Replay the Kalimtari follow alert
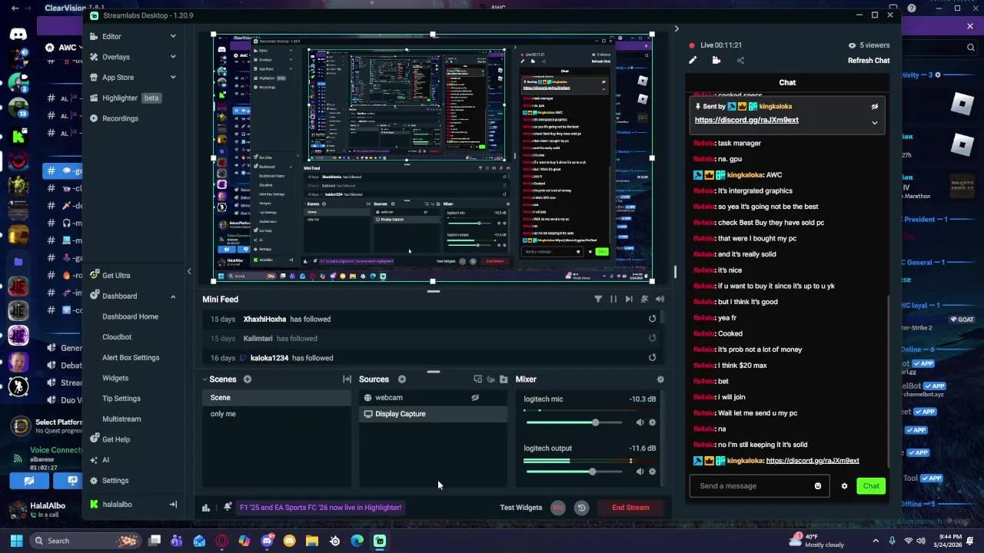 pos(652,338)
